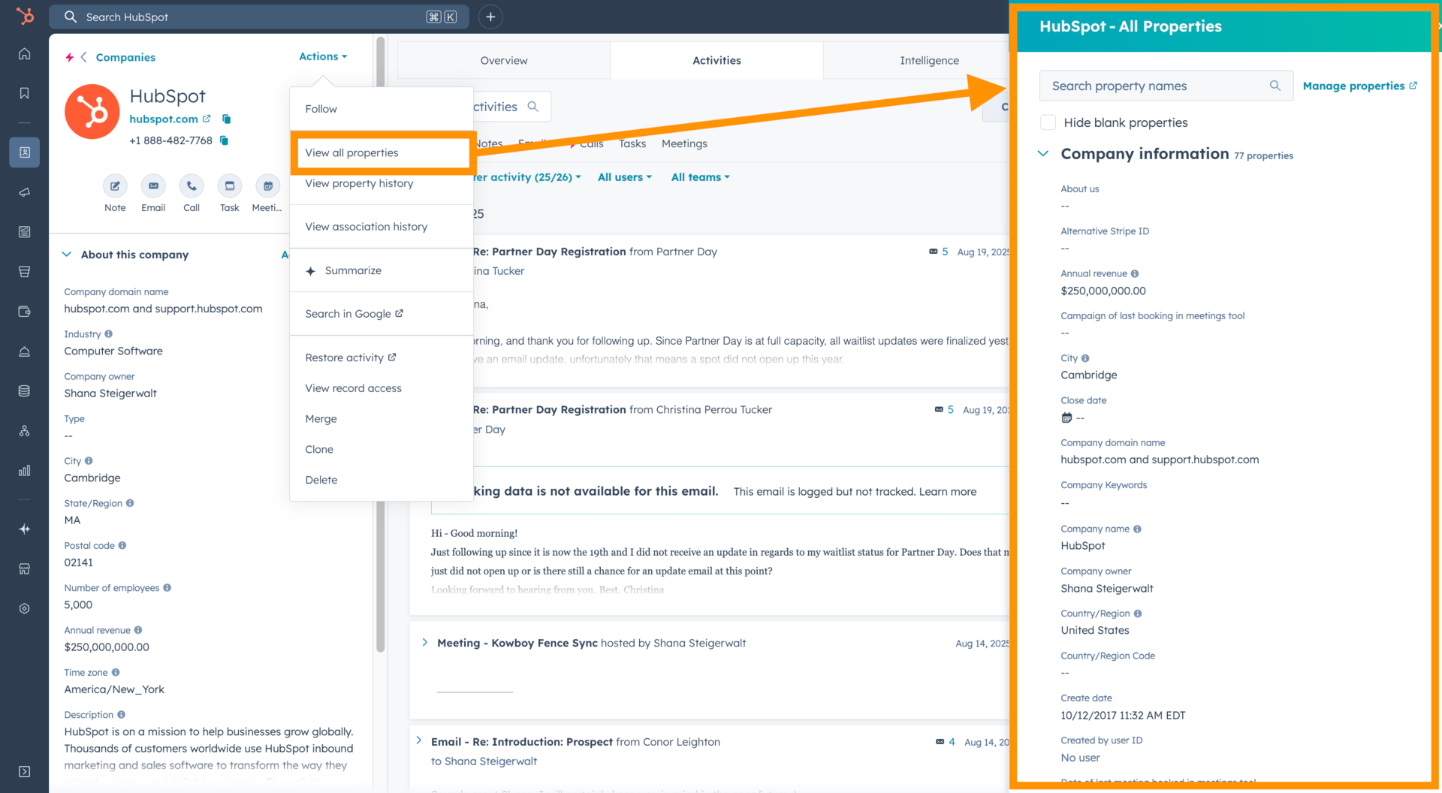This screenshot has width=1442, height=793.
Task: Click the search icon in activities search box
Action: click(x=533, y=107)
